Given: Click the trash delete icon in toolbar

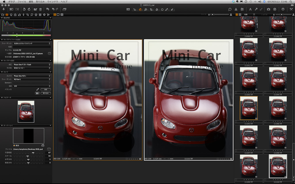Looking at the screenshot, I should tap(40, 9).
